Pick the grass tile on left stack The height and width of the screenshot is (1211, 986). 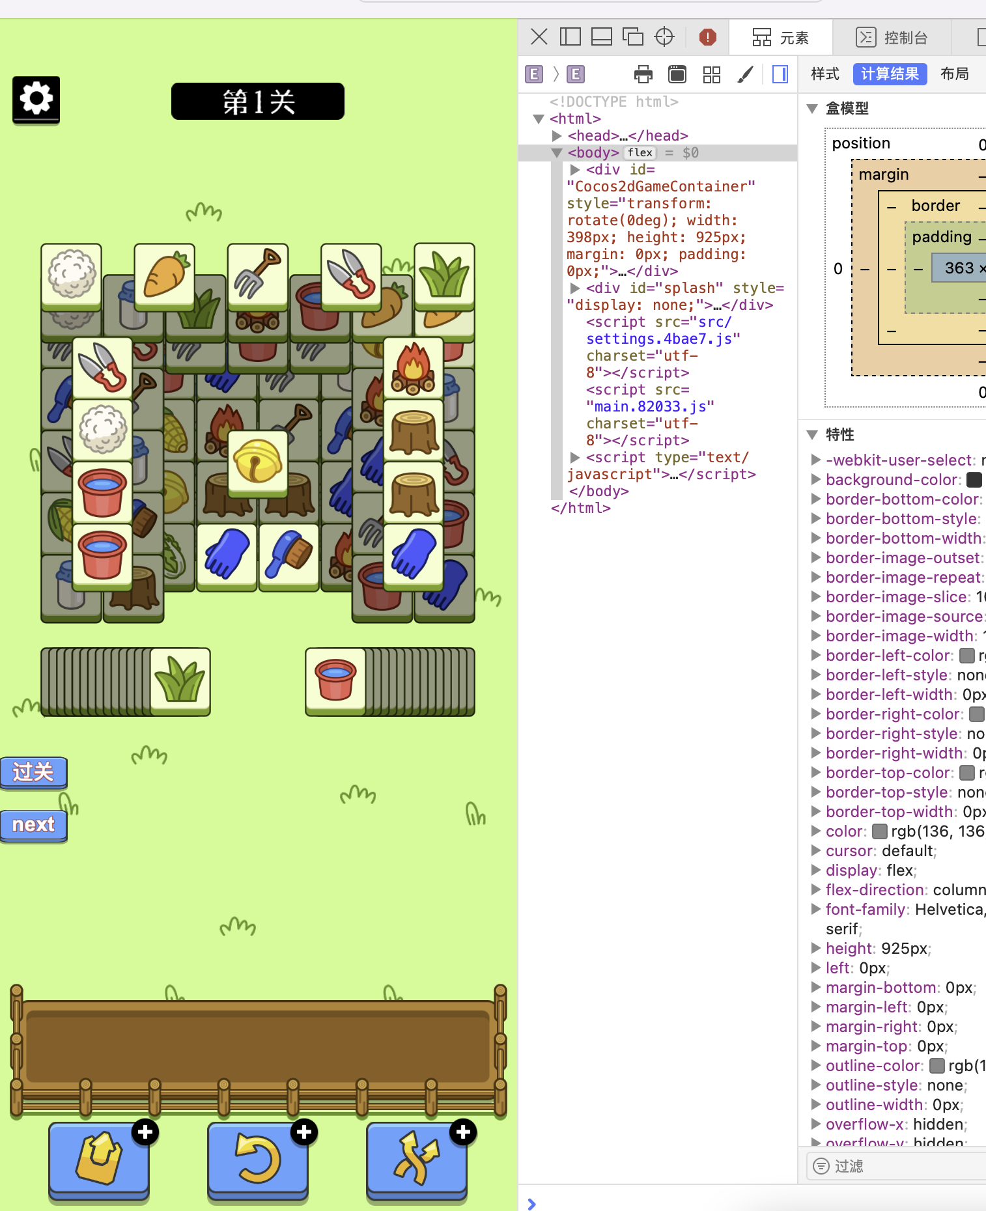180,681
